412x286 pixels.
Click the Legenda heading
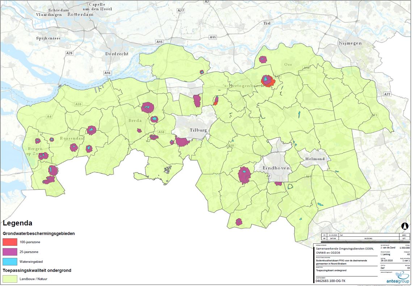tap(17, 223)
